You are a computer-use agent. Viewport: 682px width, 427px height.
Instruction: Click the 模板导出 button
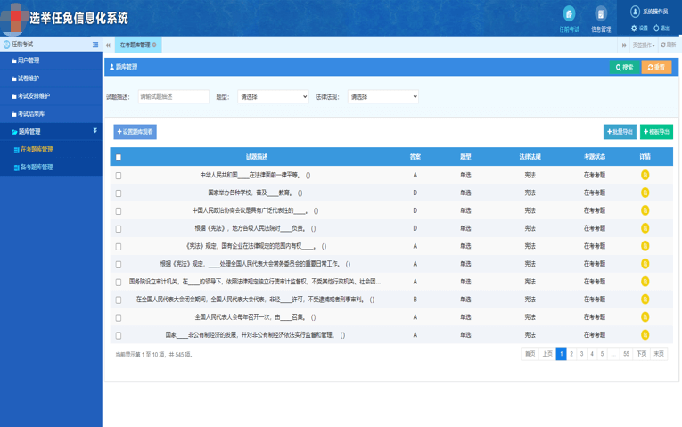point(656,132)
